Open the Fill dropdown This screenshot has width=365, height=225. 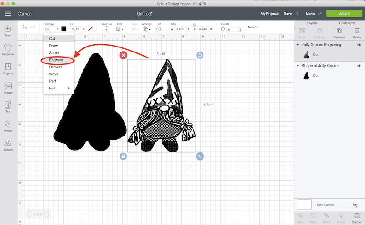coord(78,29)
